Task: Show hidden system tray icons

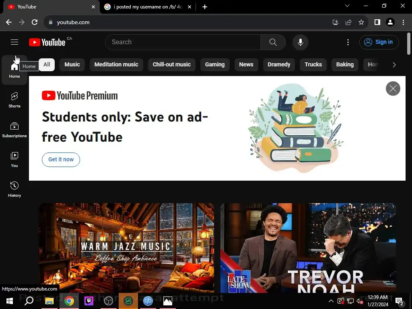Action: pos(331,301)
